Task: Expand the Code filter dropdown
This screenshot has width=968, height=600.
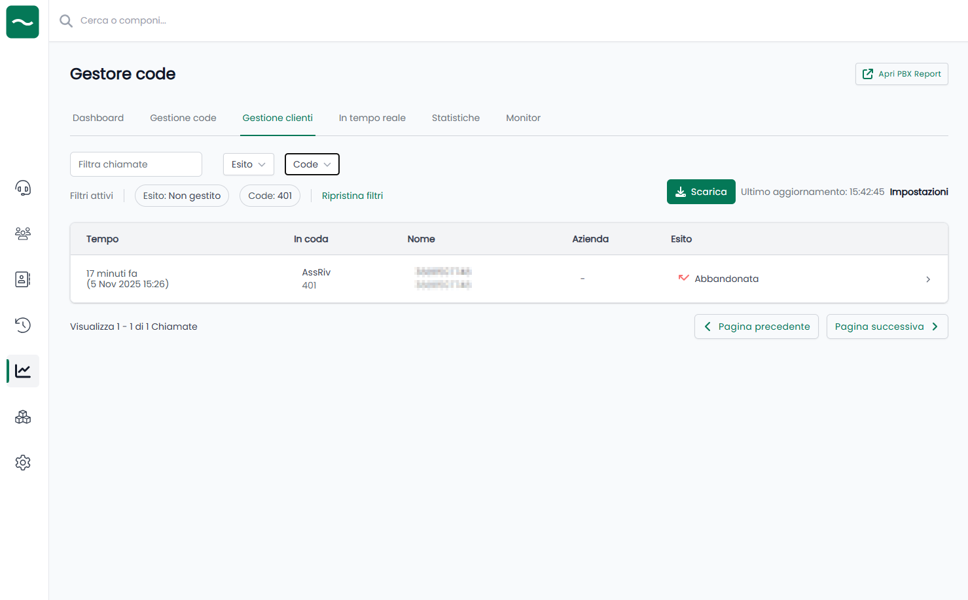Action: pyautogui.click(x=312, y=164)
